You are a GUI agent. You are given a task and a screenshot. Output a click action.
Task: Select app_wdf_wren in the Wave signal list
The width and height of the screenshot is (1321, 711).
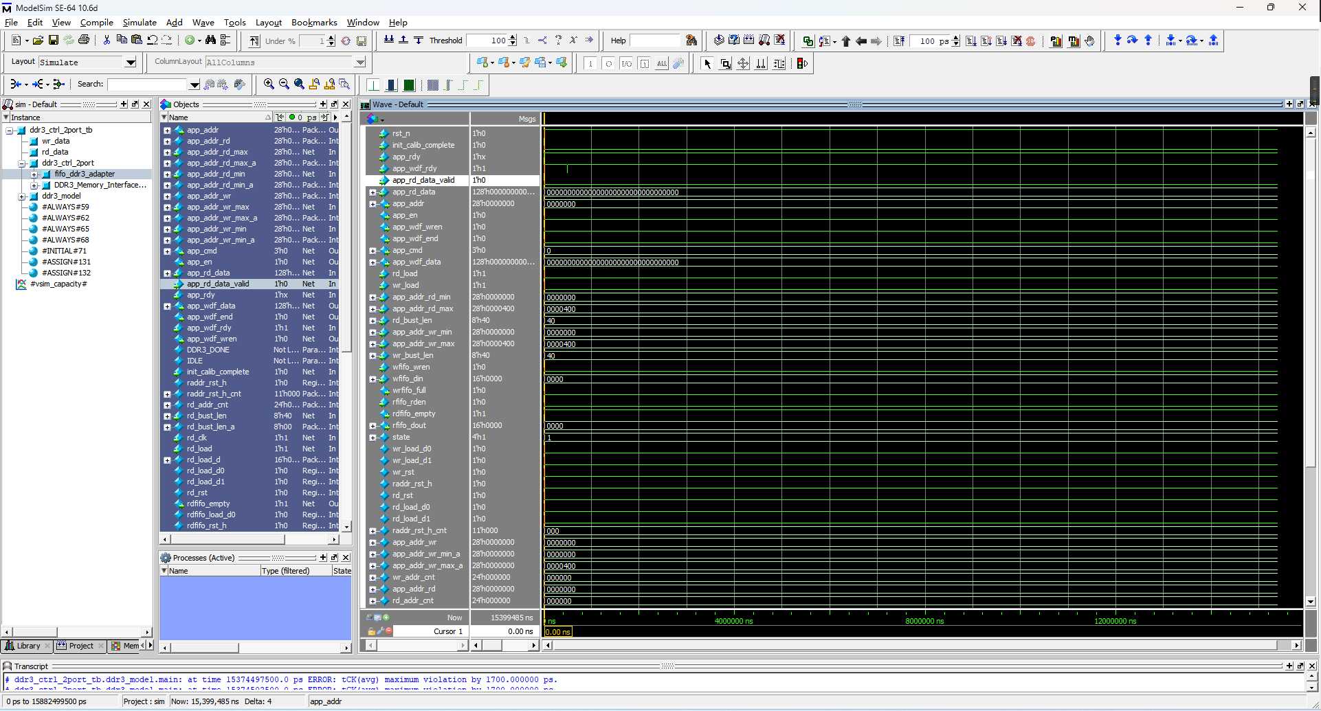coord(417,227)
